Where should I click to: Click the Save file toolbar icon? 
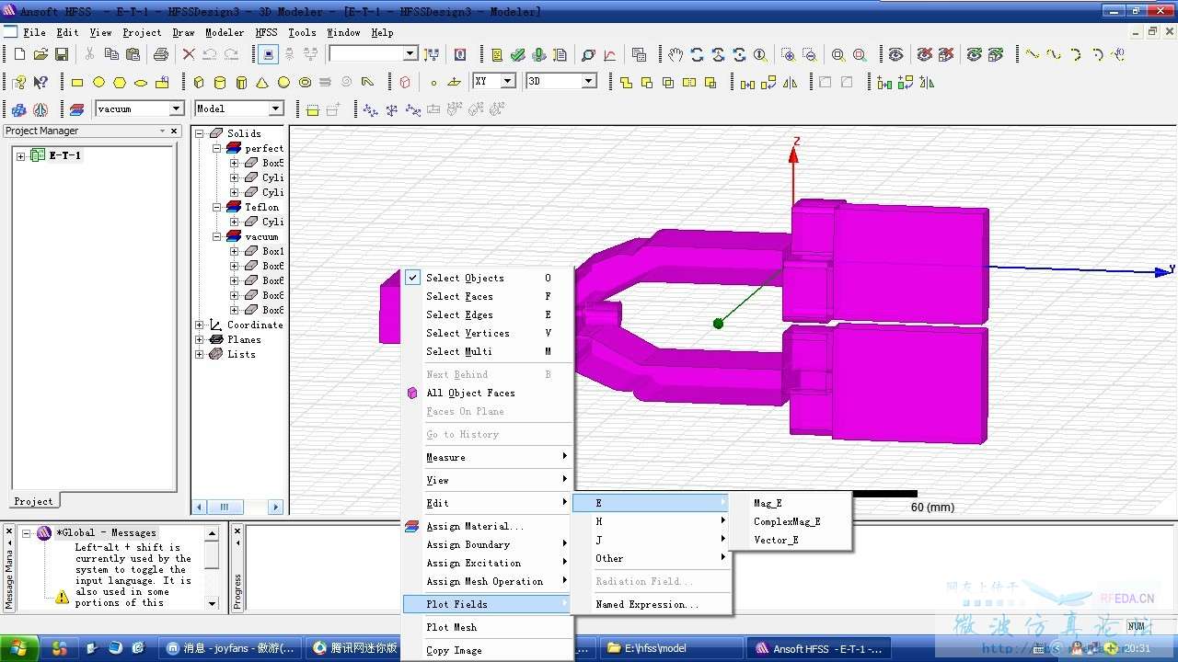[x=62, y=54]
